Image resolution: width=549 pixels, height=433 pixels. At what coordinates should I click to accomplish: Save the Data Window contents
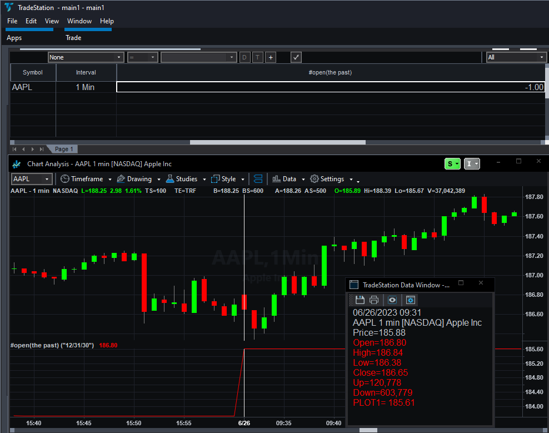click(x=360, y=300)
